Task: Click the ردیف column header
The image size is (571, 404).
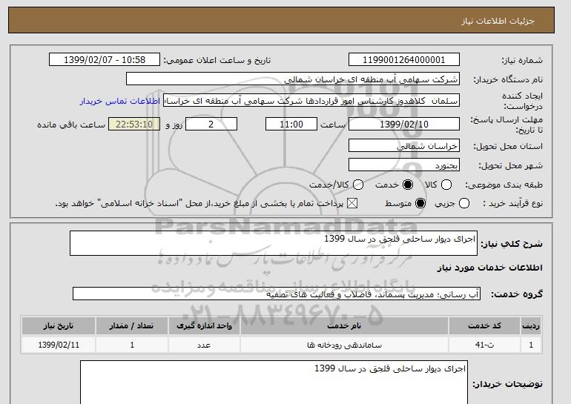Action: [531, 325]
